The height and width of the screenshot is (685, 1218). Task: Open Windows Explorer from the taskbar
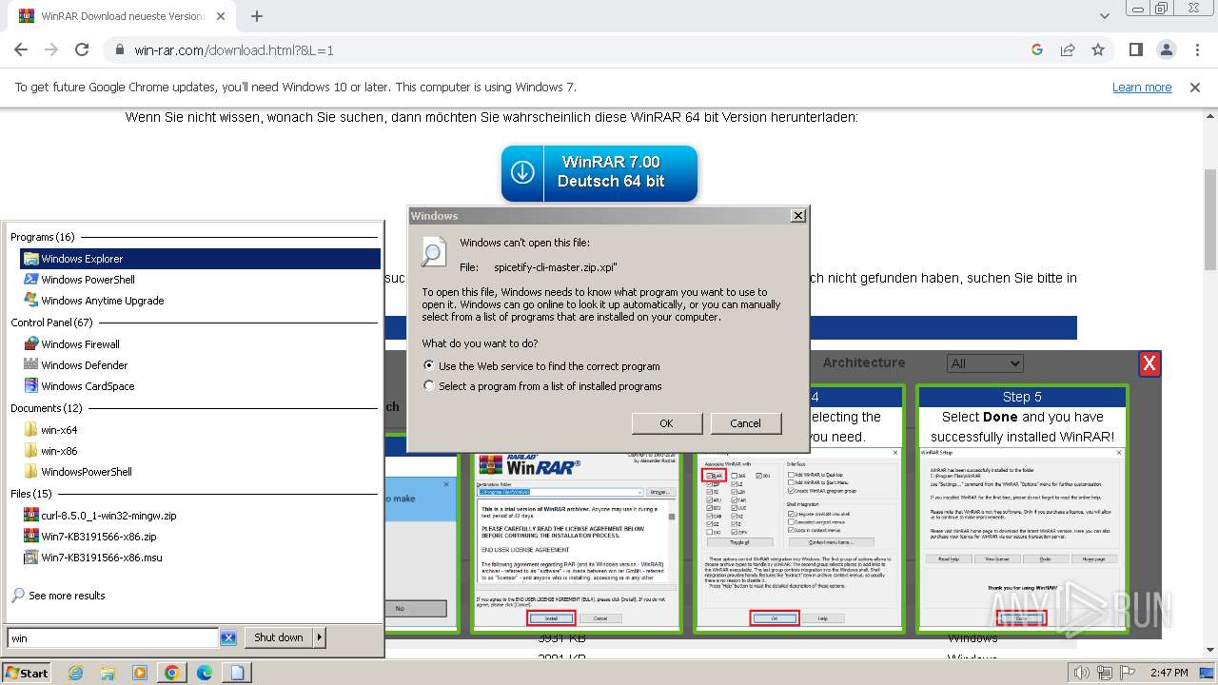pos(108,673)
